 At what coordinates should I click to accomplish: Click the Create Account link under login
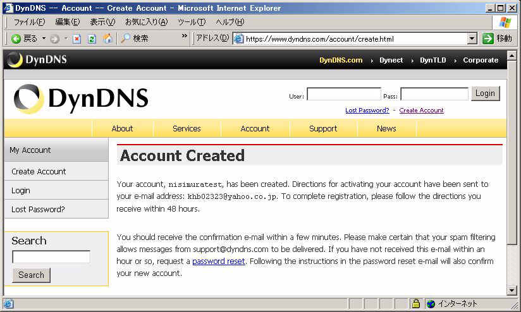click(421, 110)
